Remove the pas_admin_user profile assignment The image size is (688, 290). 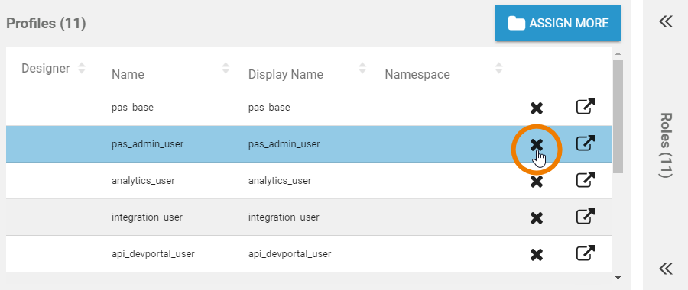pyautogui.click(x=536, y=144)
